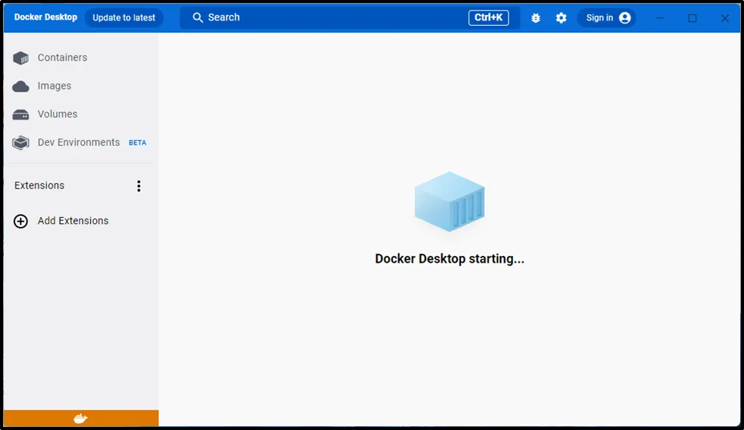The image size is (744, 430).
Task: Click the Sign in text
Action: tap(599, 18)
